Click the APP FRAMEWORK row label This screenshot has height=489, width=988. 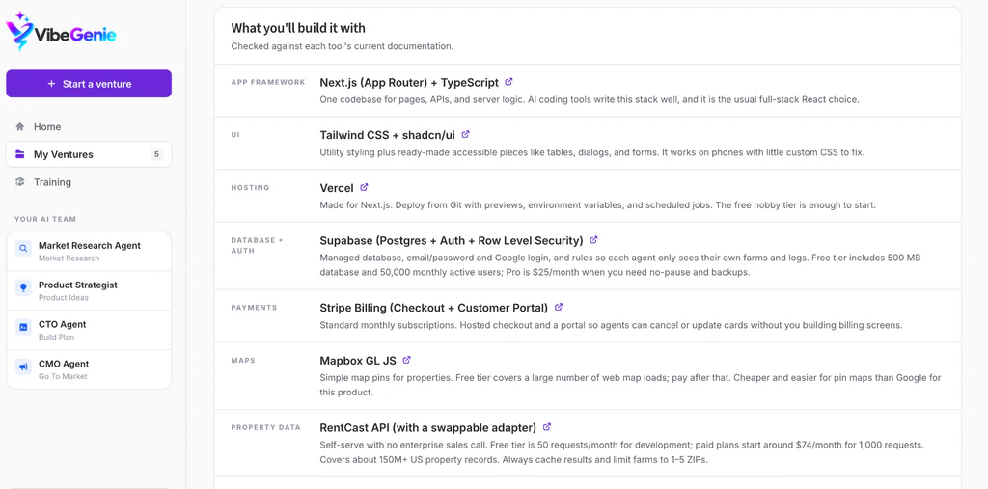[268, 83]
